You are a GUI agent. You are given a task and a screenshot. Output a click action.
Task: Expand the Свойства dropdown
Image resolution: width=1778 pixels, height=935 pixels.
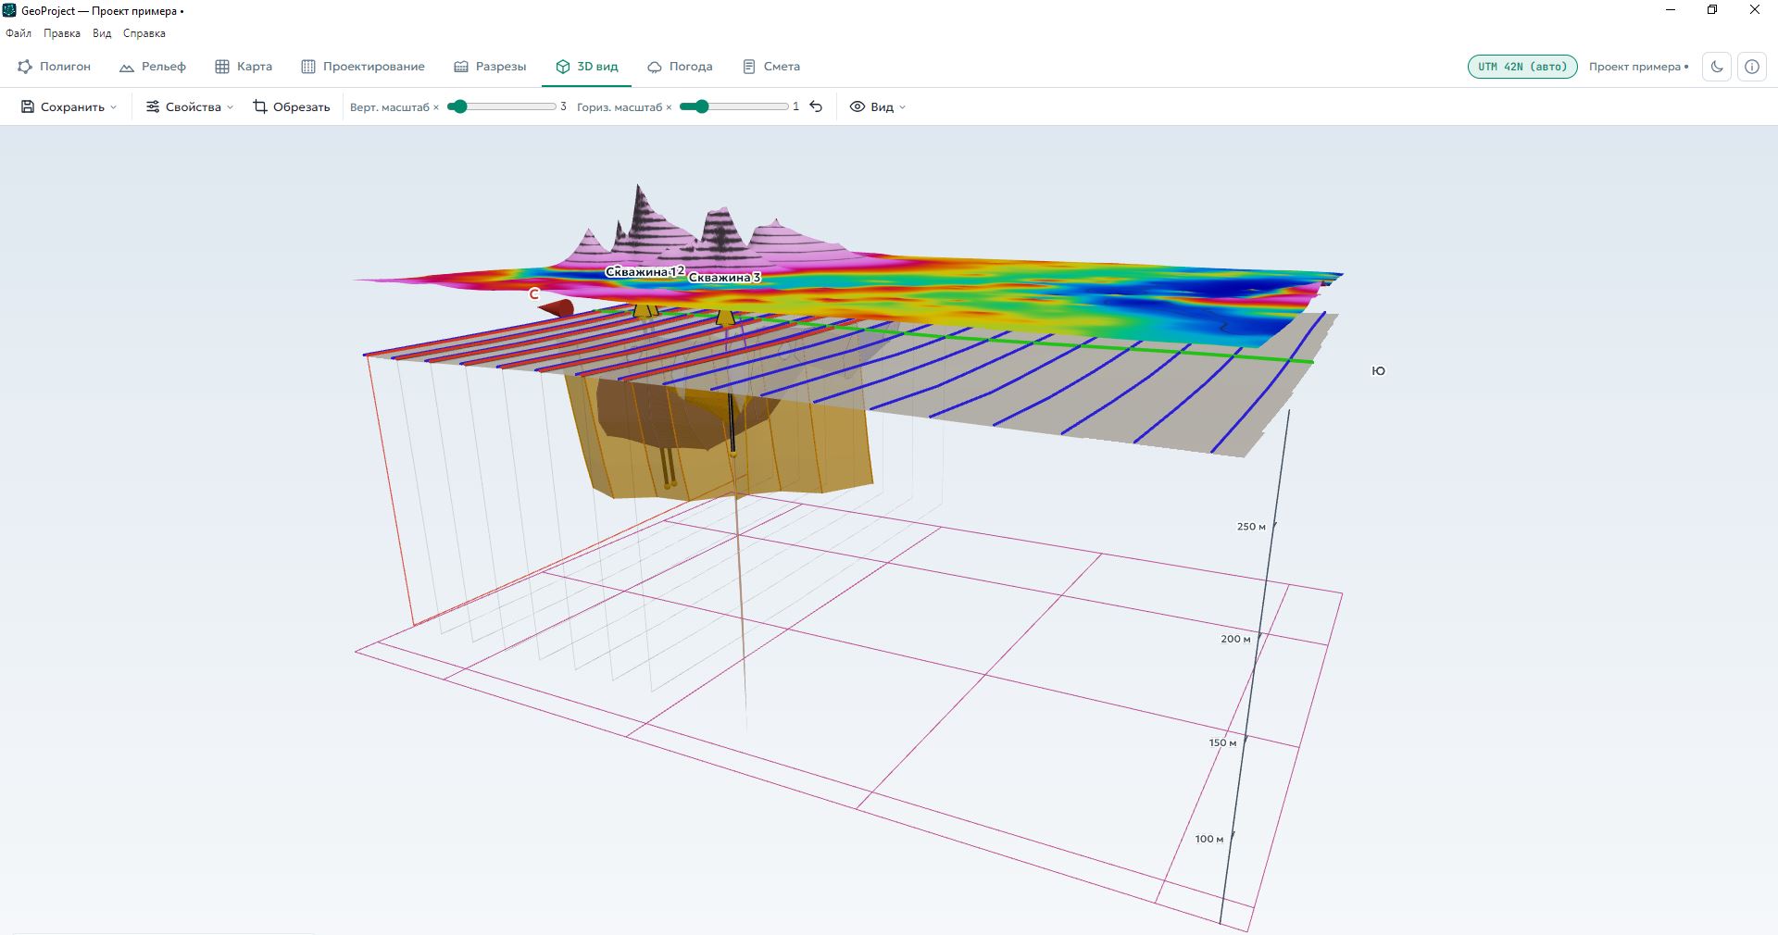pos(190,106)
